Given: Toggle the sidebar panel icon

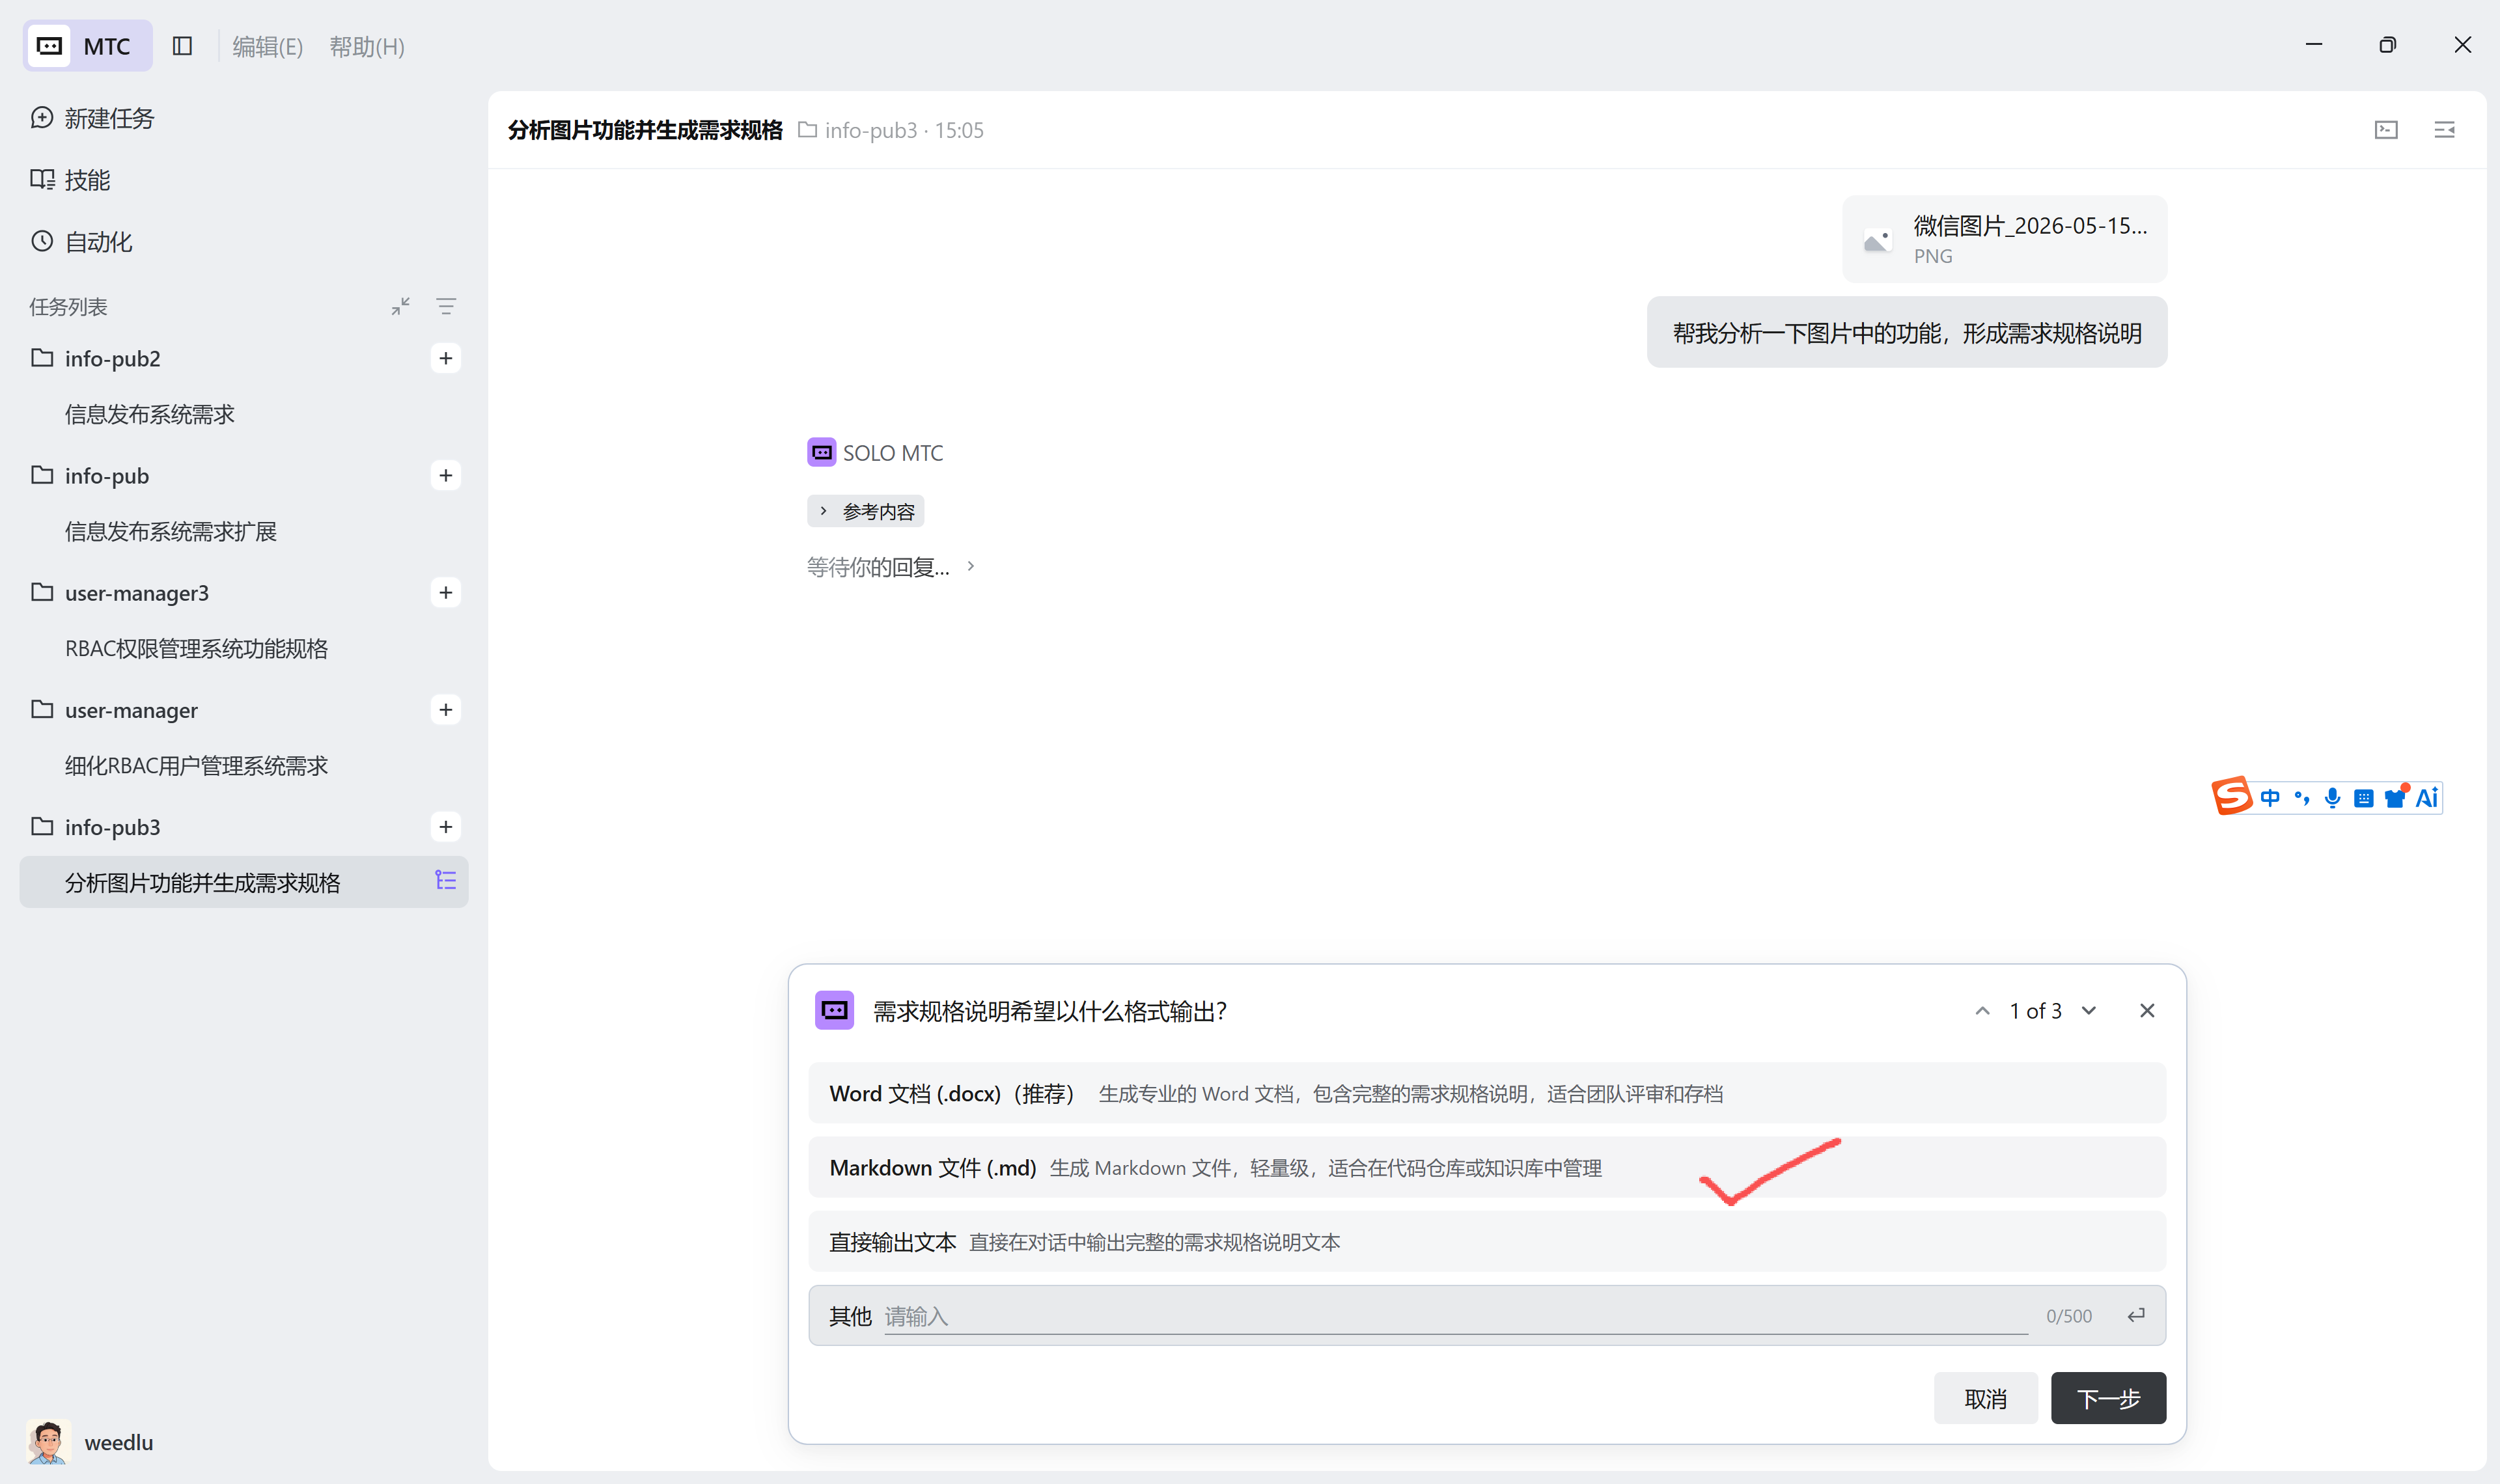Looking at the screenshot, I should coord(182,46).
